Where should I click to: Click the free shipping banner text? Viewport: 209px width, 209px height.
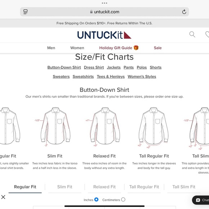click(x=104, y=23)
